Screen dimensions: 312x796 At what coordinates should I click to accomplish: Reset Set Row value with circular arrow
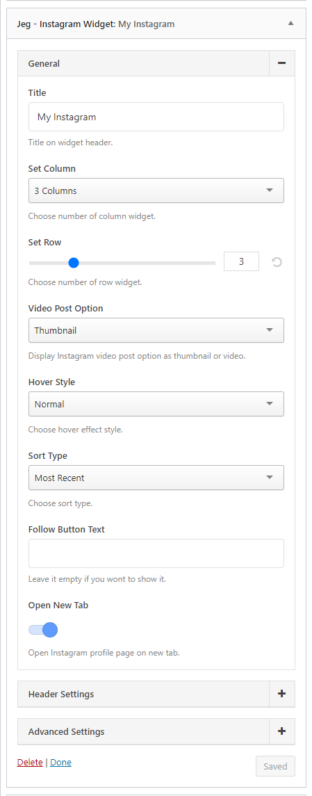tap(277, 263)
